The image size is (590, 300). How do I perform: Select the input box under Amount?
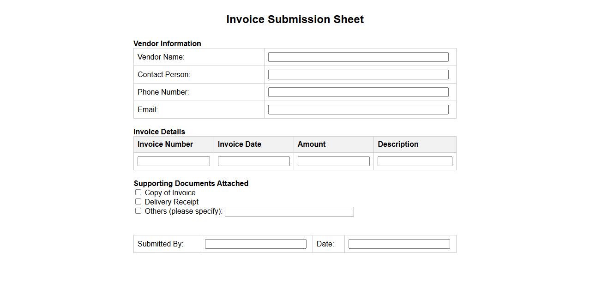pos(333,161)
